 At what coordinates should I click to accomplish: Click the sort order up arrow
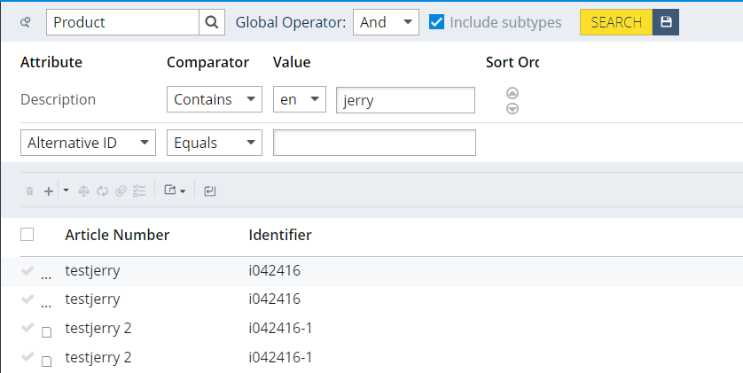tap(512, 93)
